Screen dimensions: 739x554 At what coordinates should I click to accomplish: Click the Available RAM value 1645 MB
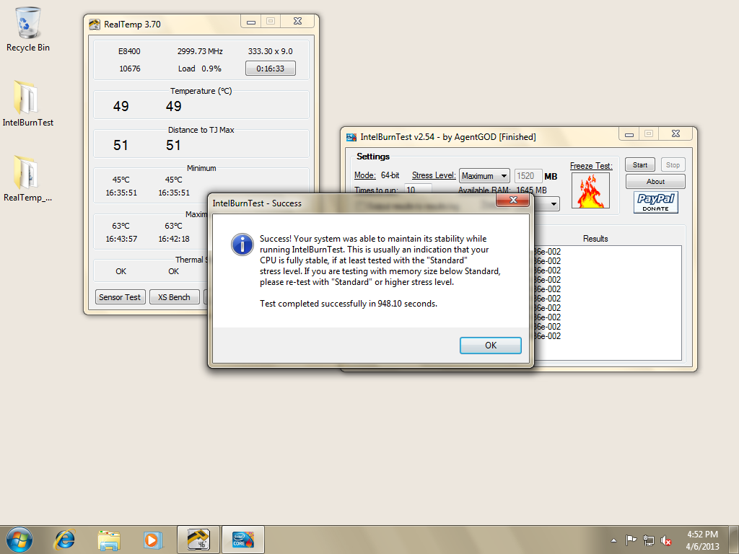click(531, 190)
